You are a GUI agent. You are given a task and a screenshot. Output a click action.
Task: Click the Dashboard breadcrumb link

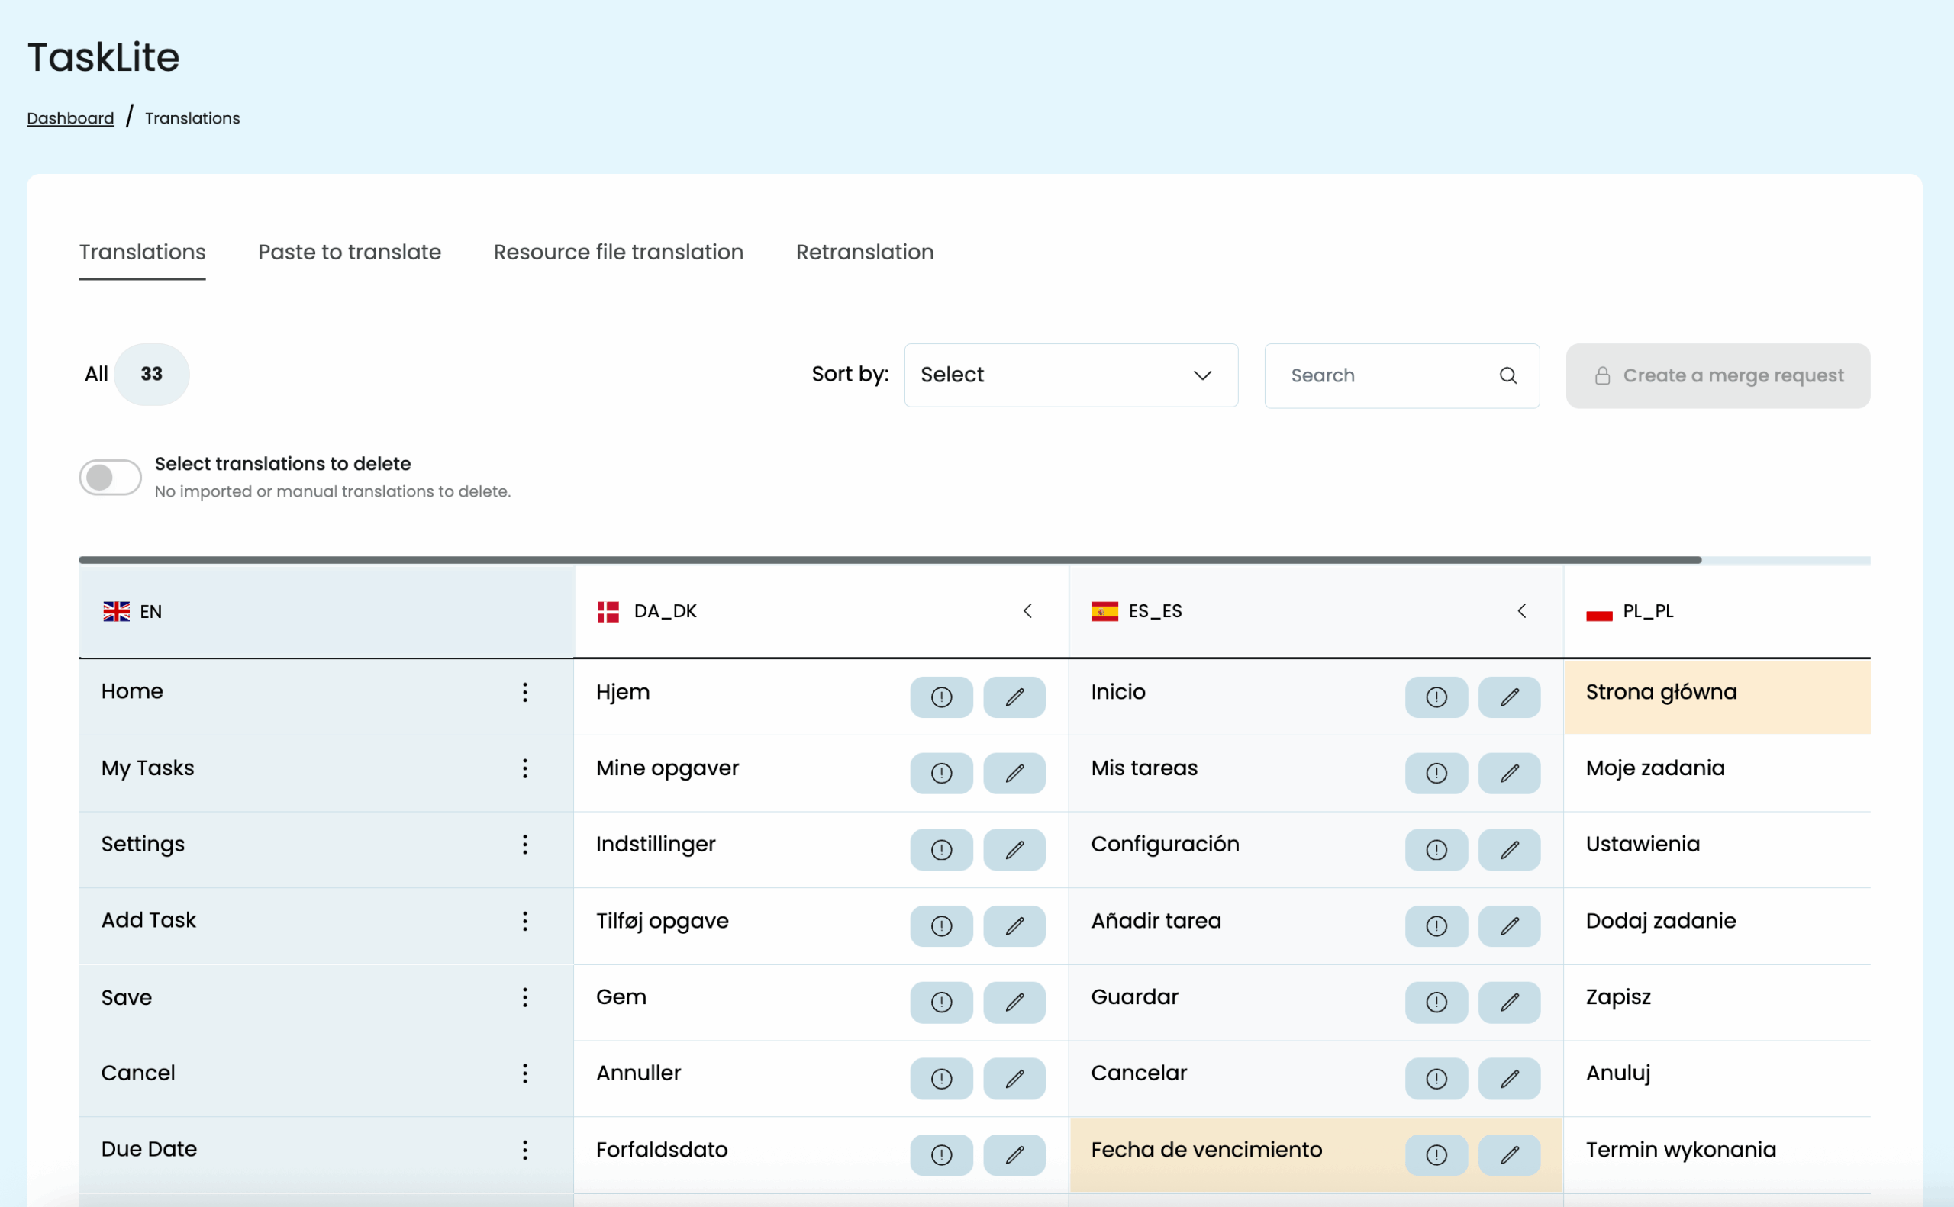coord(70,118)
